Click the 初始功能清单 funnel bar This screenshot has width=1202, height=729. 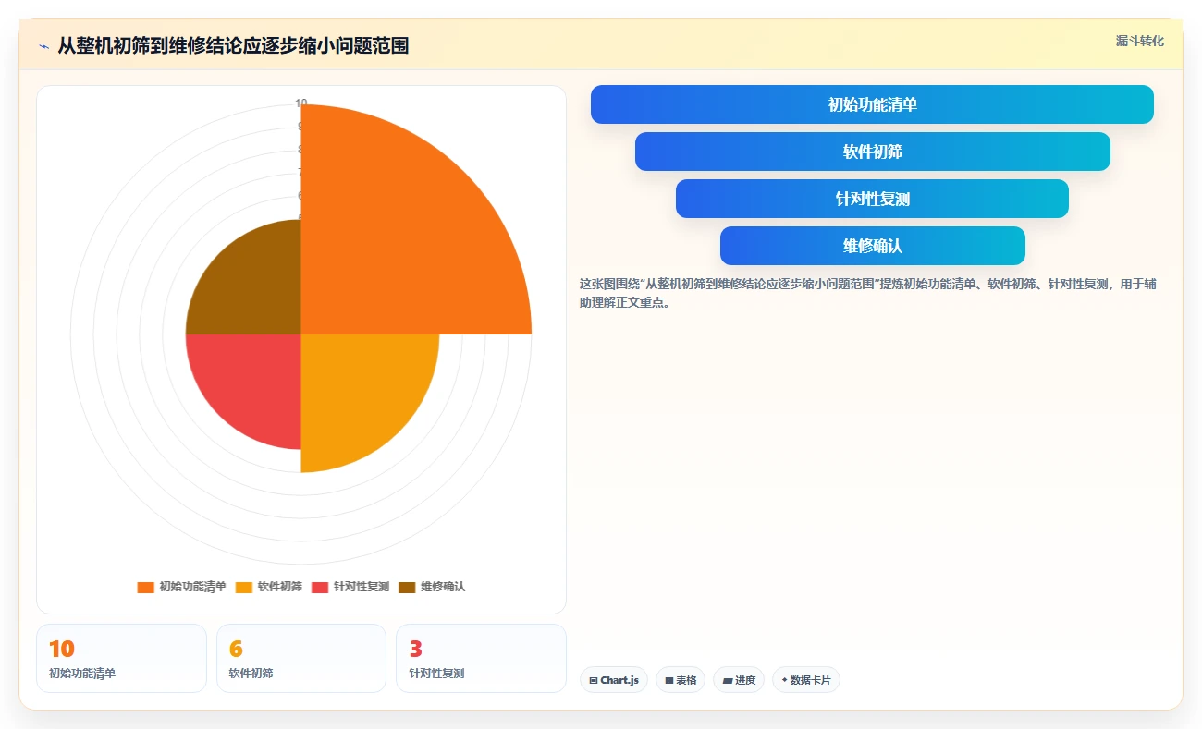[872, 104]
